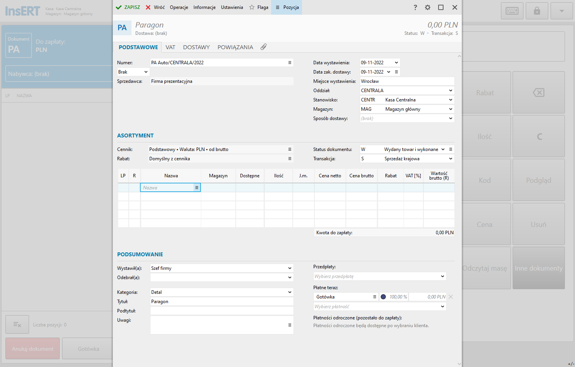Click the ZAPISZ save button
This screenshot has width=575, height=367.
[x=128, y=7]
